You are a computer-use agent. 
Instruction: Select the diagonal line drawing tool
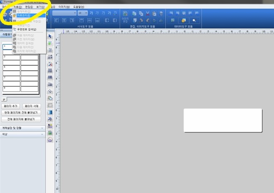tap(50, 91)
